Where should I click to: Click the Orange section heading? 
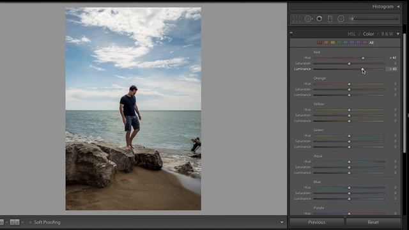pyautogui.click(x=320, y=78)
